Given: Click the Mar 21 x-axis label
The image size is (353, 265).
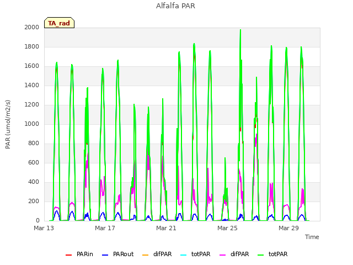Looking at the screenshot, I should click(x=166, y=228).
